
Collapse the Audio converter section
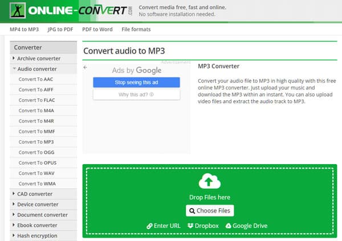[43, 69]
